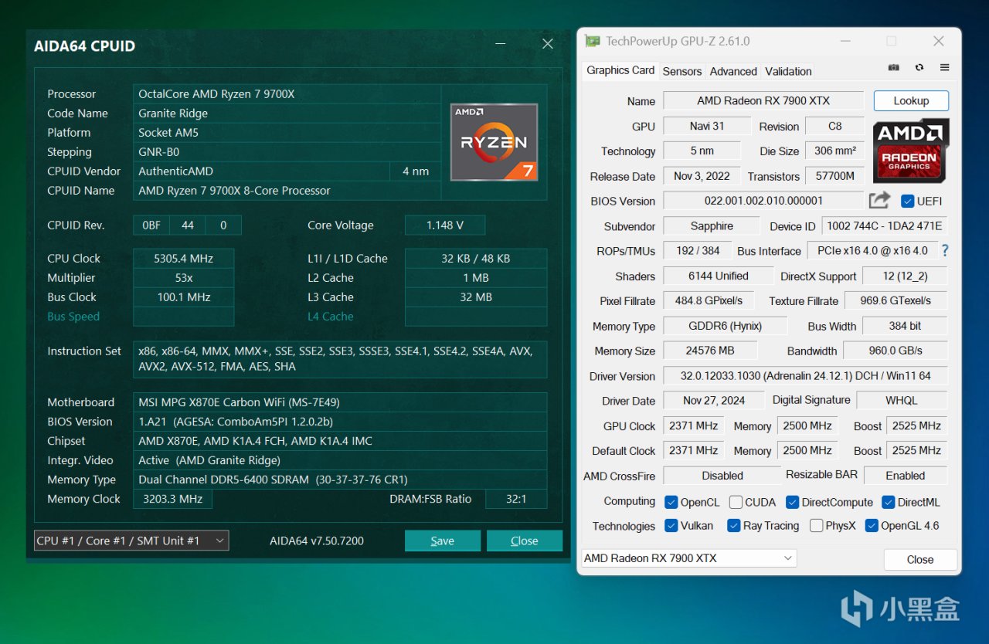
Task: Switch to Graphics Card tab
Action: [x=620, y=70]
